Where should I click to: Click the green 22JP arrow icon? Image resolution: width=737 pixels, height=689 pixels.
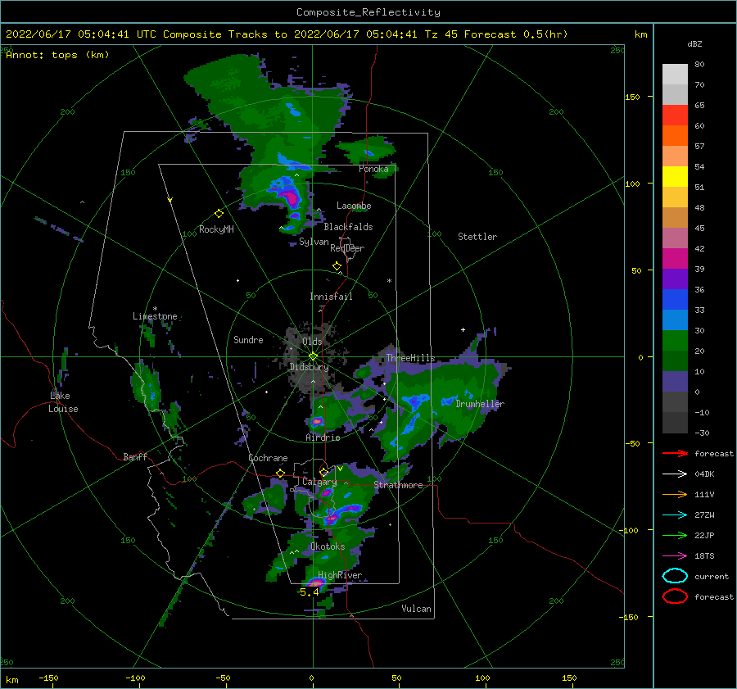click(x=675, y=535)
